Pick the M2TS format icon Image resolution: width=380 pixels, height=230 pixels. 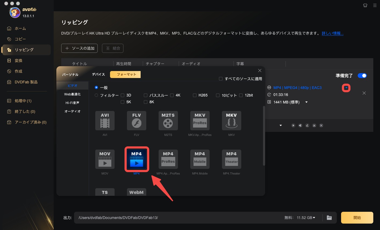168,121
